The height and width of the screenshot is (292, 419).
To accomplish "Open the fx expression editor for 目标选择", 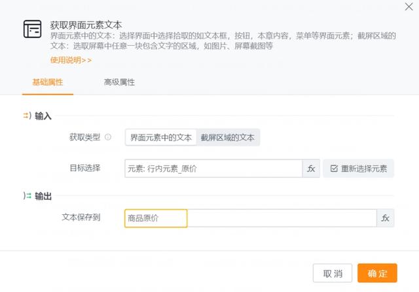I will 311,169.
